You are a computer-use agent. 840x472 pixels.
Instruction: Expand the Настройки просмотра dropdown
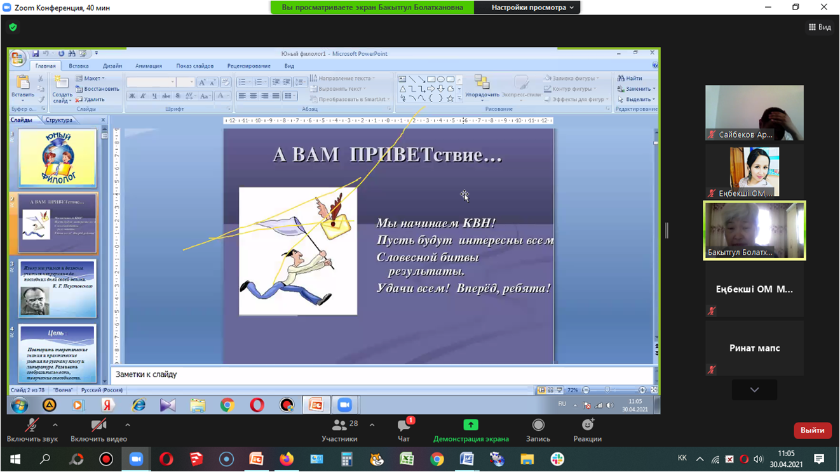click(x=532, y=8)
